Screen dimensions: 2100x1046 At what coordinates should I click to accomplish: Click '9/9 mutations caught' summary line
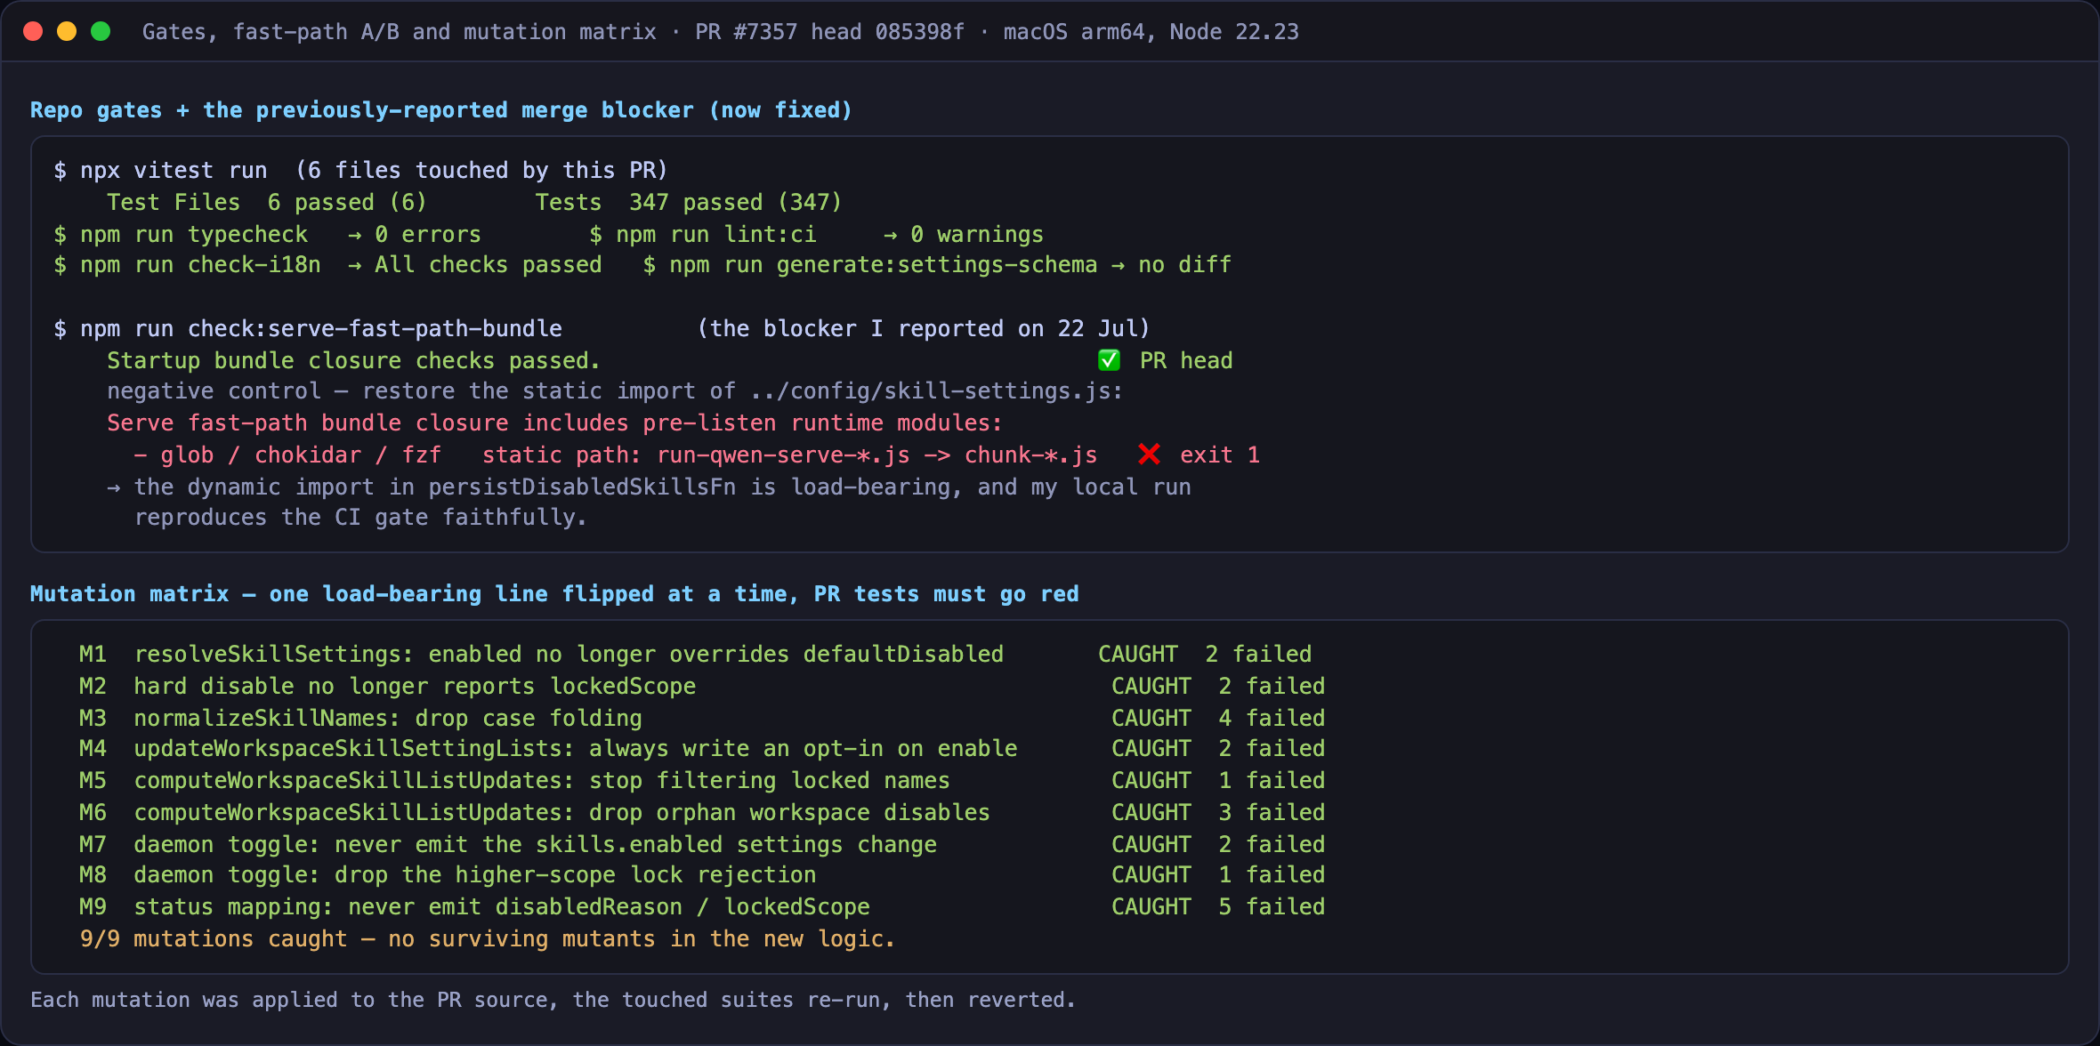(x=487, y=938)
